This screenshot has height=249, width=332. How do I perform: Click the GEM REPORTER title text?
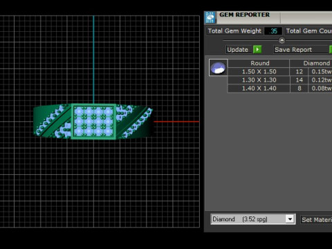[244, 15]
